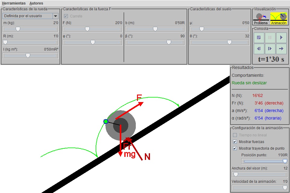Click the step backward button
The image size is (290, 193).
(x=259, y=48)
